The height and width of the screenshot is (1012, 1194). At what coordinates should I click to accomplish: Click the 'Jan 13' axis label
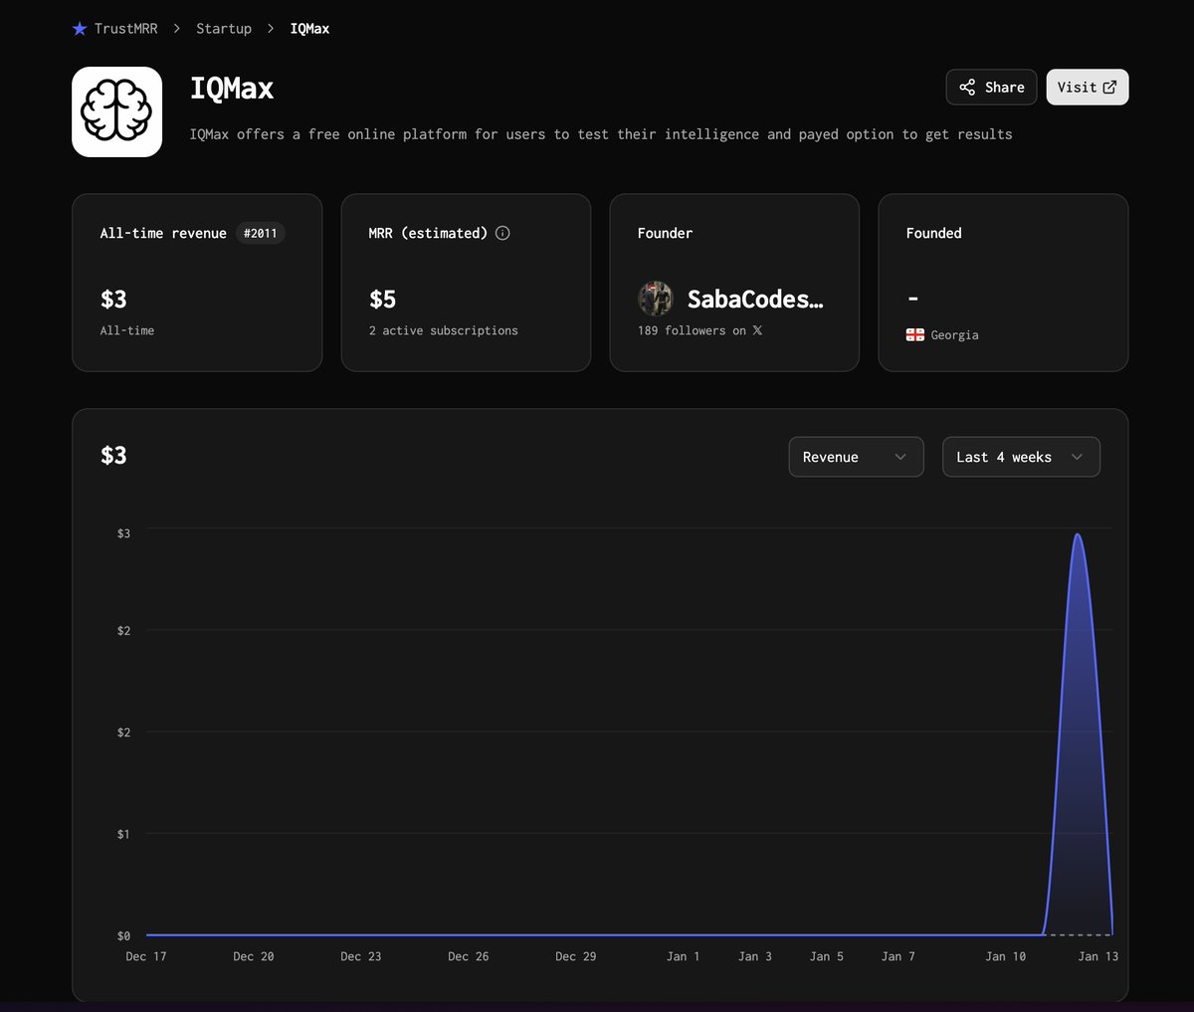pos(1098,956)
